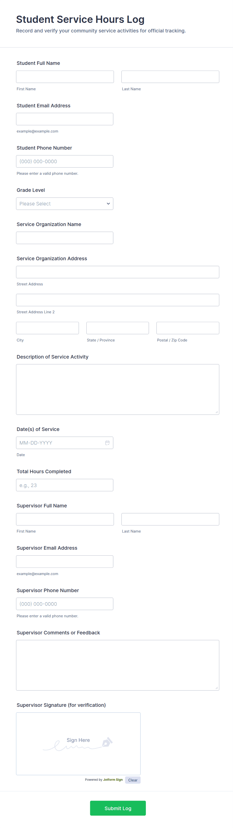Click the Service Organization Name field
The image size is (233, 828).
pyautogui.click(x=65, y=238)
